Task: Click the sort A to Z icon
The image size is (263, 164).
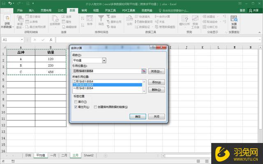Action: 83,18
